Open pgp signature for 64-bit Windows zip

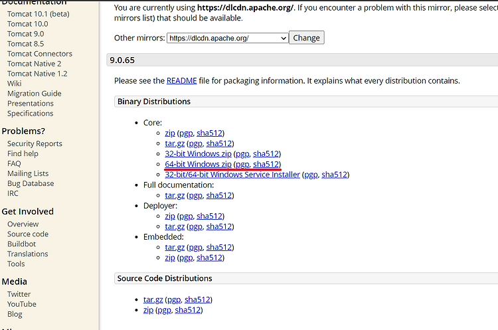pyautogui.click(x=242, y=164)
